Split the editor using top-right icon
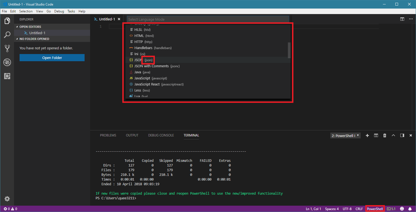The width and height of the screenshot is (416, 212). (402, 19)
